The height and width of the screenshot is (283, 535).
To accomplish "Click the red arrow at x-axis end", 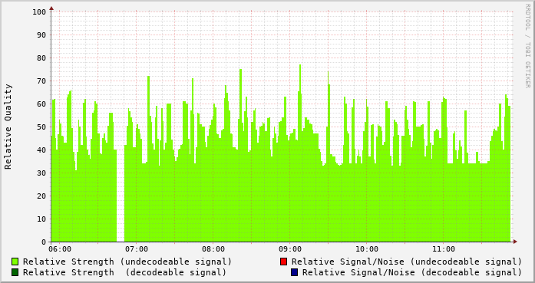I will tap(515, 242).
